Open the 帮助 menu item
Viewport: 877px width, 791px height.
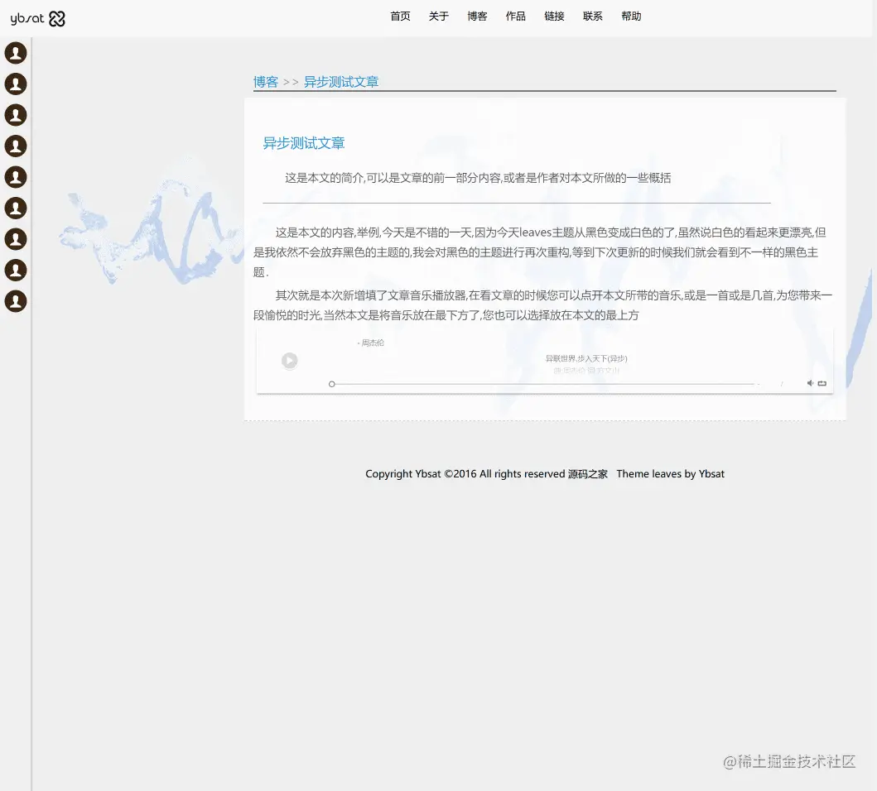(631, 16)
